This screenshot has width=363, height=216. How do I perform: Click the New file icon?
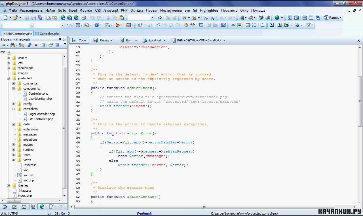(x=5, y=18)
